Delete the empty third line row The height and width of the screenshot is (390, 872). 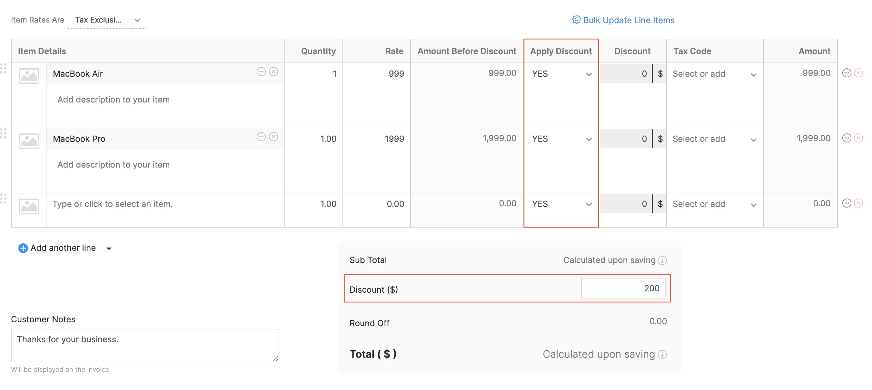pos(858,203)
